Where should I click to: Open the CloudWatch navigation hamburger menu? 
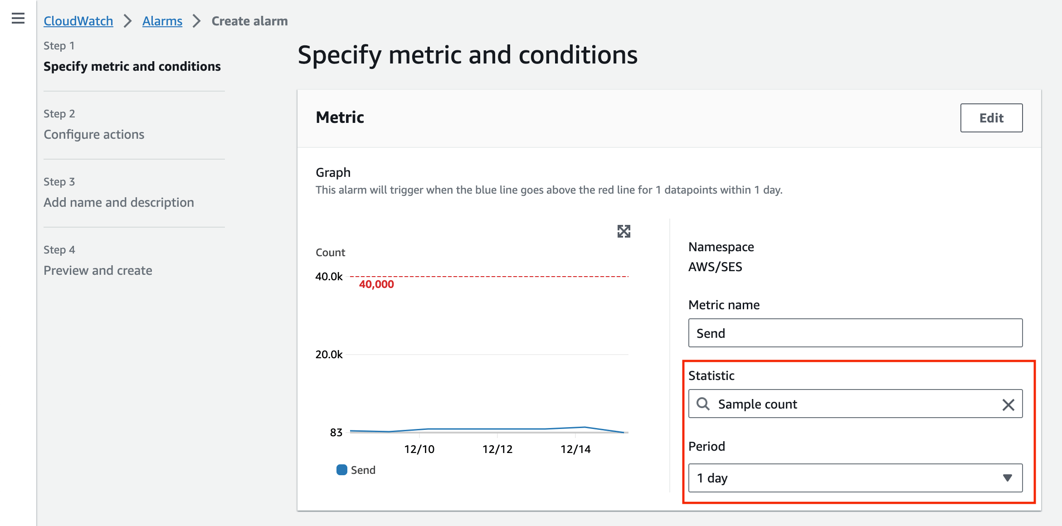click(x=17, y=19)
